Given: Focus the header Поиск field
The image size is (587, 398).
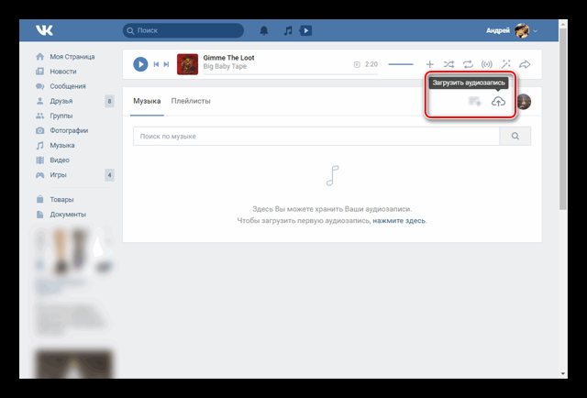Looking at the screenshot, I should [183, 30].
